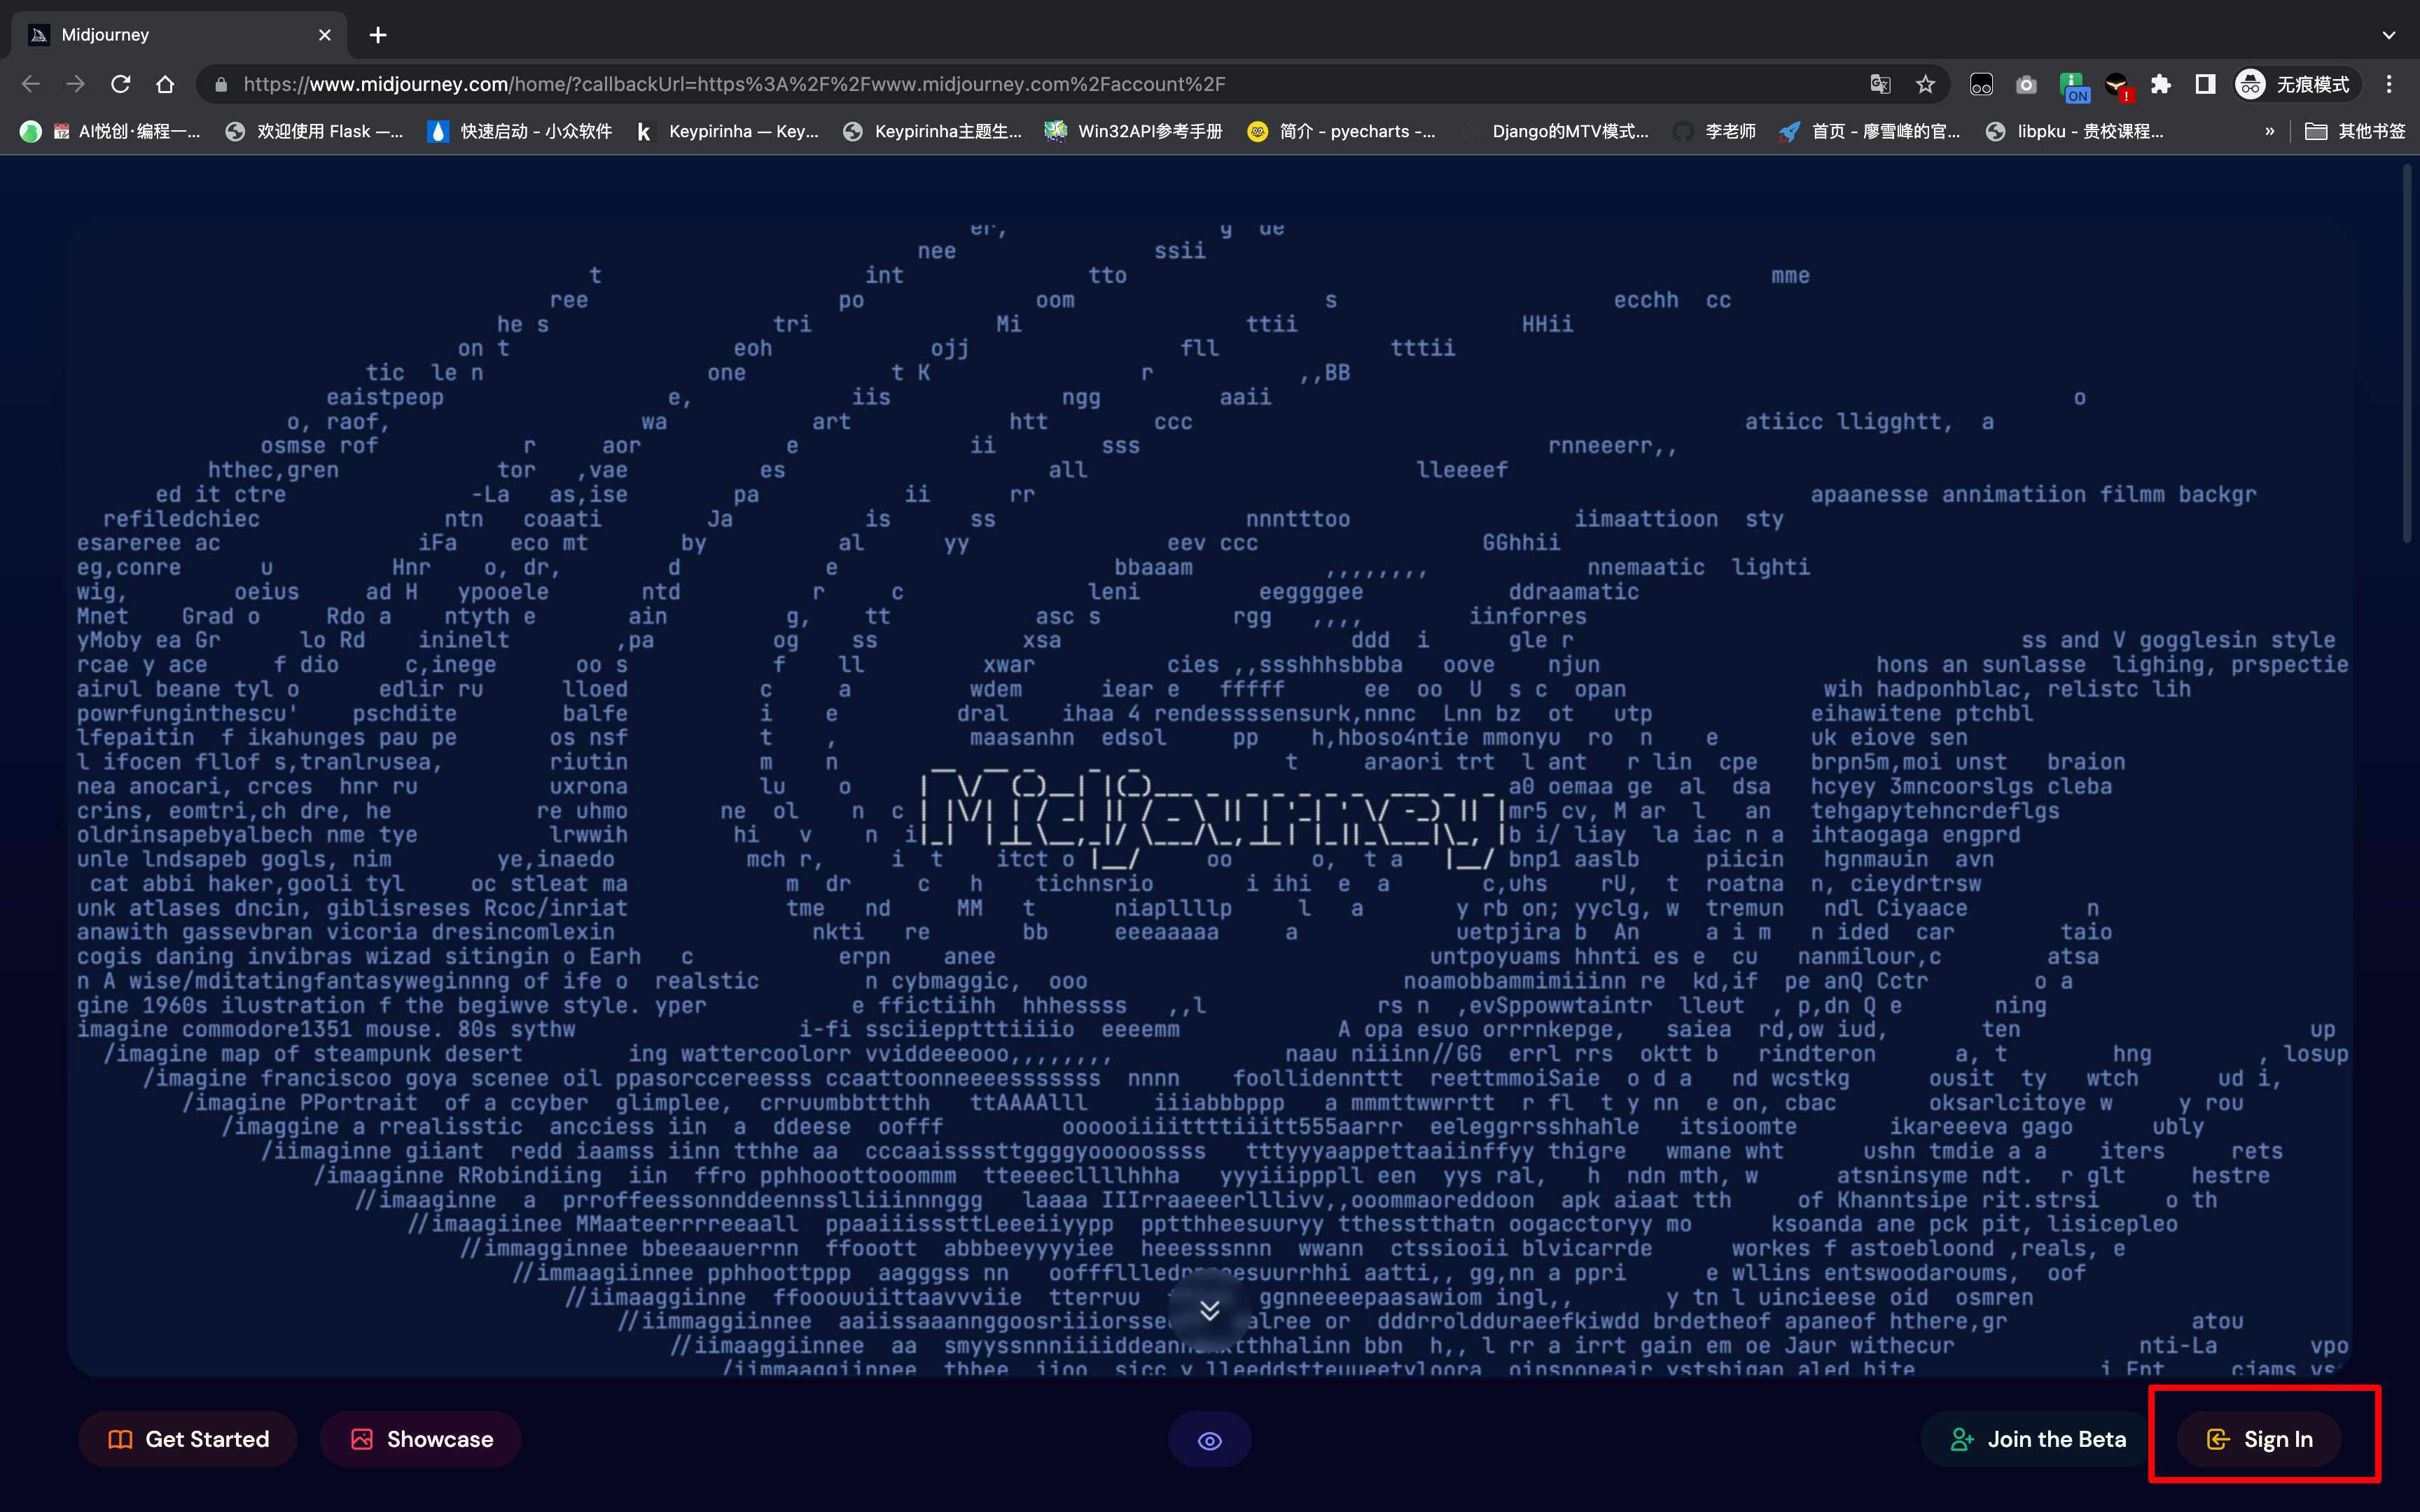The image size is (2420, 1512).
Task: Go forward to the next page
Action: (76, 84)
